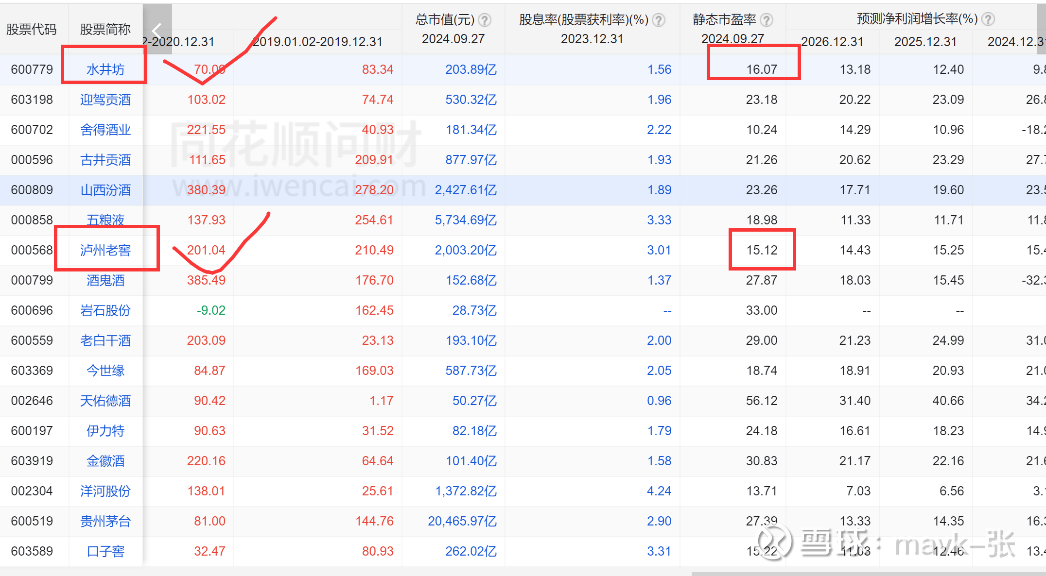The image size is (1046, 576).
Task: Click market value 2,003.20亿
Action: (x=466, y=250)
